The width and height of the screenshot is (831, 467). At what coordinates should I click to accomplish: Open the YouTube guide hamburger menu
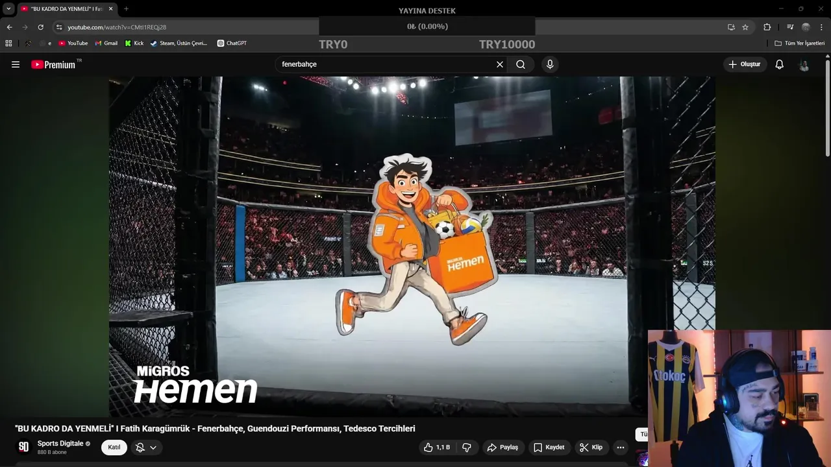click(16, 64)
